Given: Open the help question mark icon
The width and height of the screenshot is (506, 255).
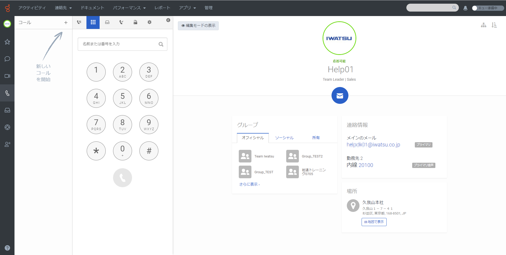Looking at the screenshot, I should pos(7,248).
